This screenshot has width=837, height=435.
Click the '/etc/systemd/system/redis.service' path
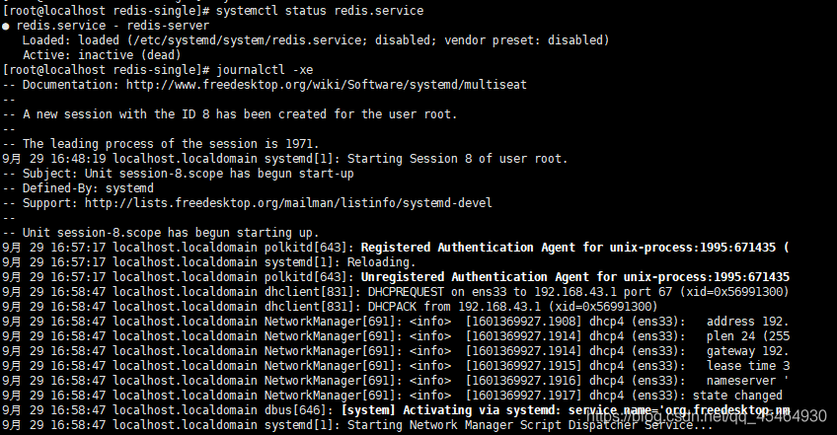click(x=250, y=40)
